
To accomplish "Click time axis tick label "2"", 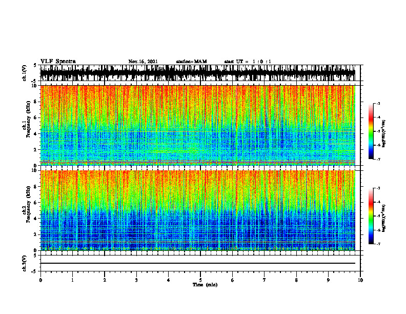I will pos(105,280).
